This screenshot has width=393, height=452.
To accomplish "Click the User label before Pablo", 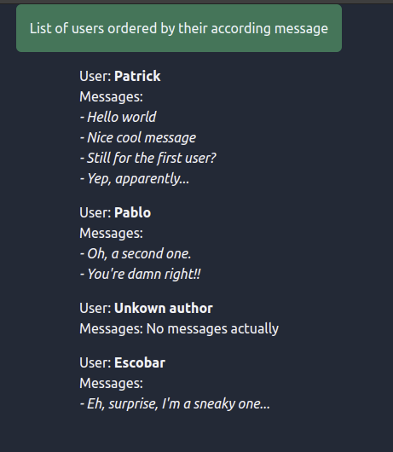I will pos(95,212).
